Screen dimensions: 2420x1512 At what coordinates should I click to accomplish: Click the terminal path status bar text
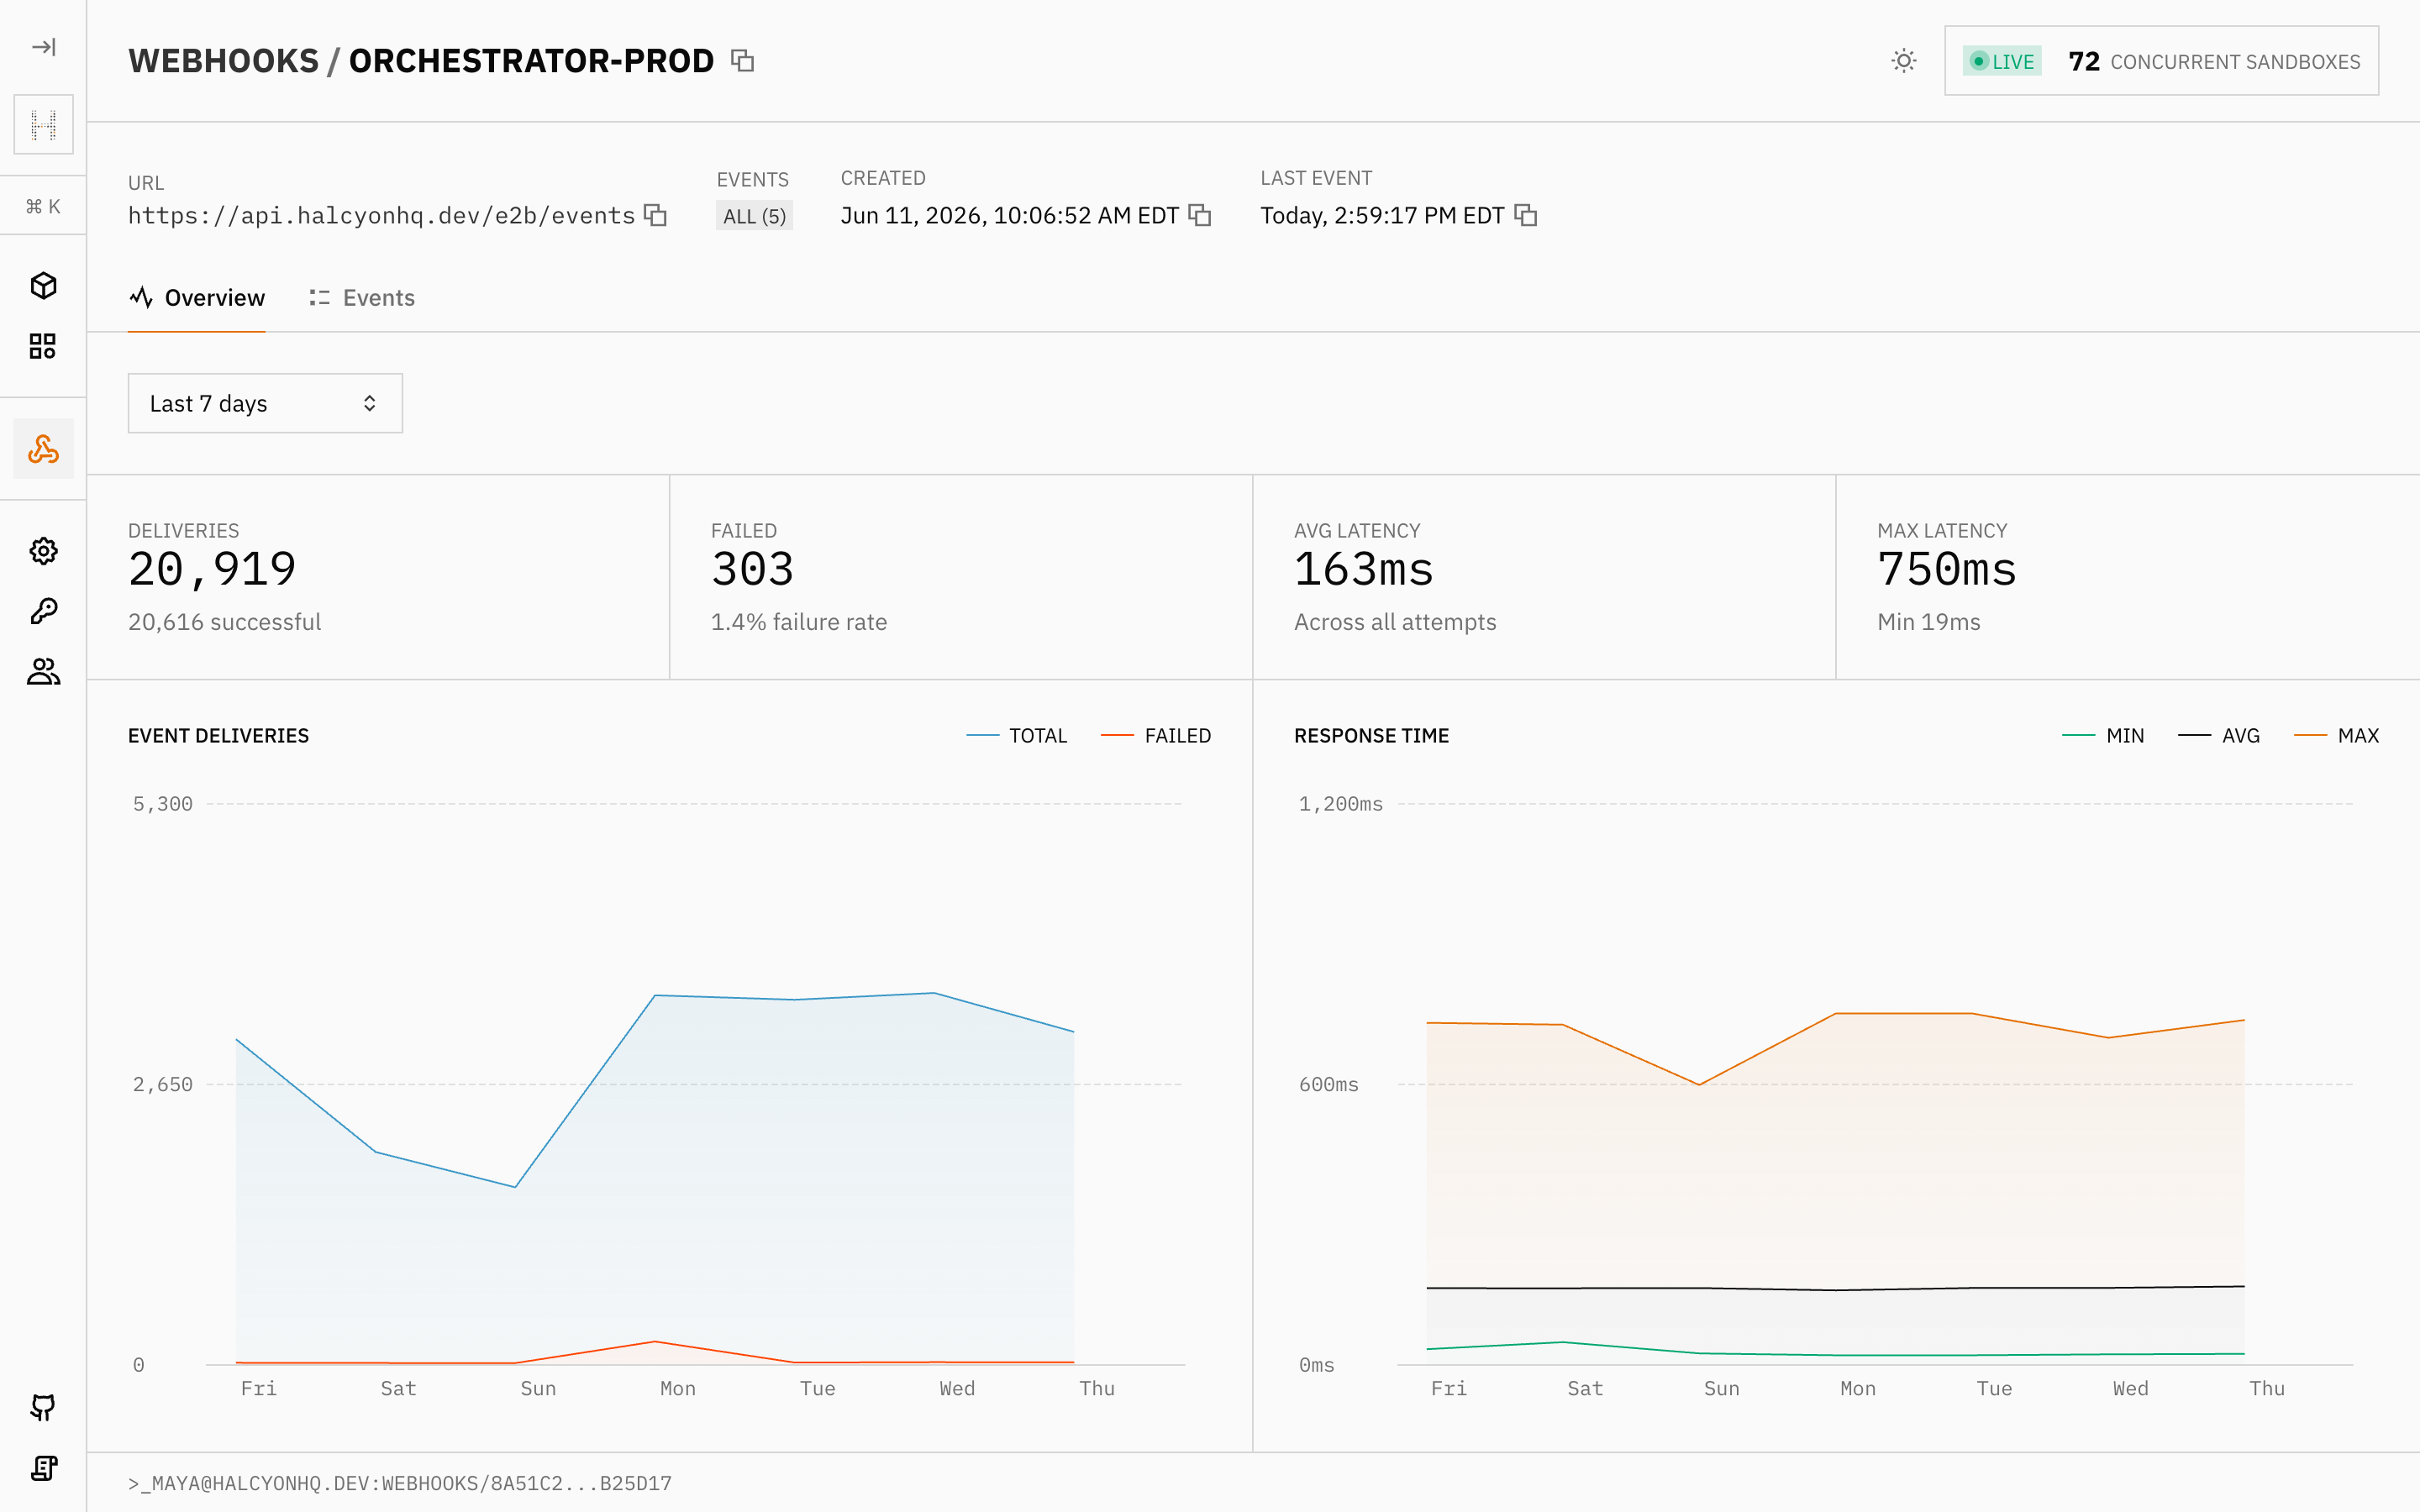point(400,1483)
